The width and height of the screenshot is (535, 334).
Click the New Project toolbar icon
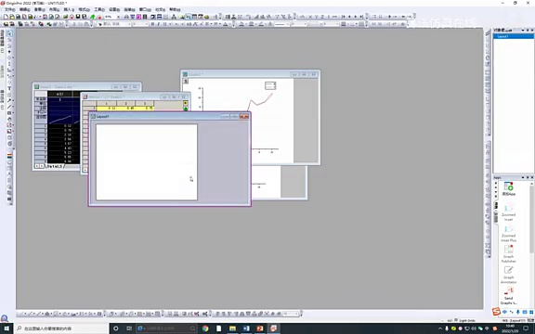pos(6,17)
